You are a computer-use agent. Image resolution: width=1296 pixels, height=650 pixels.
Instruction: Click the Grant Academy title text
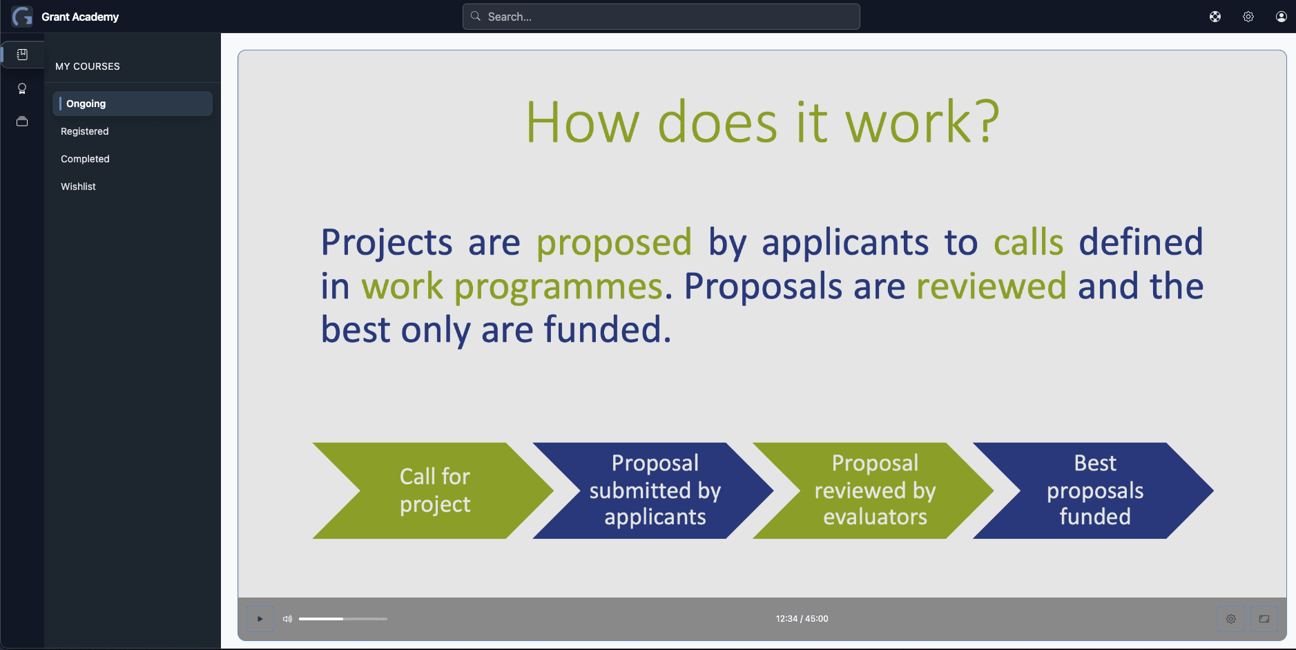pyautogui.click(x=80, y=17)
